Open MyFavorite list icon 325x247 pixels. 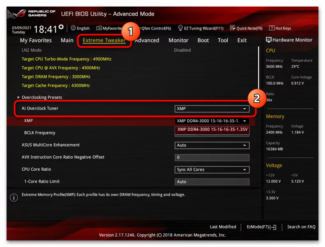[99, 28]
